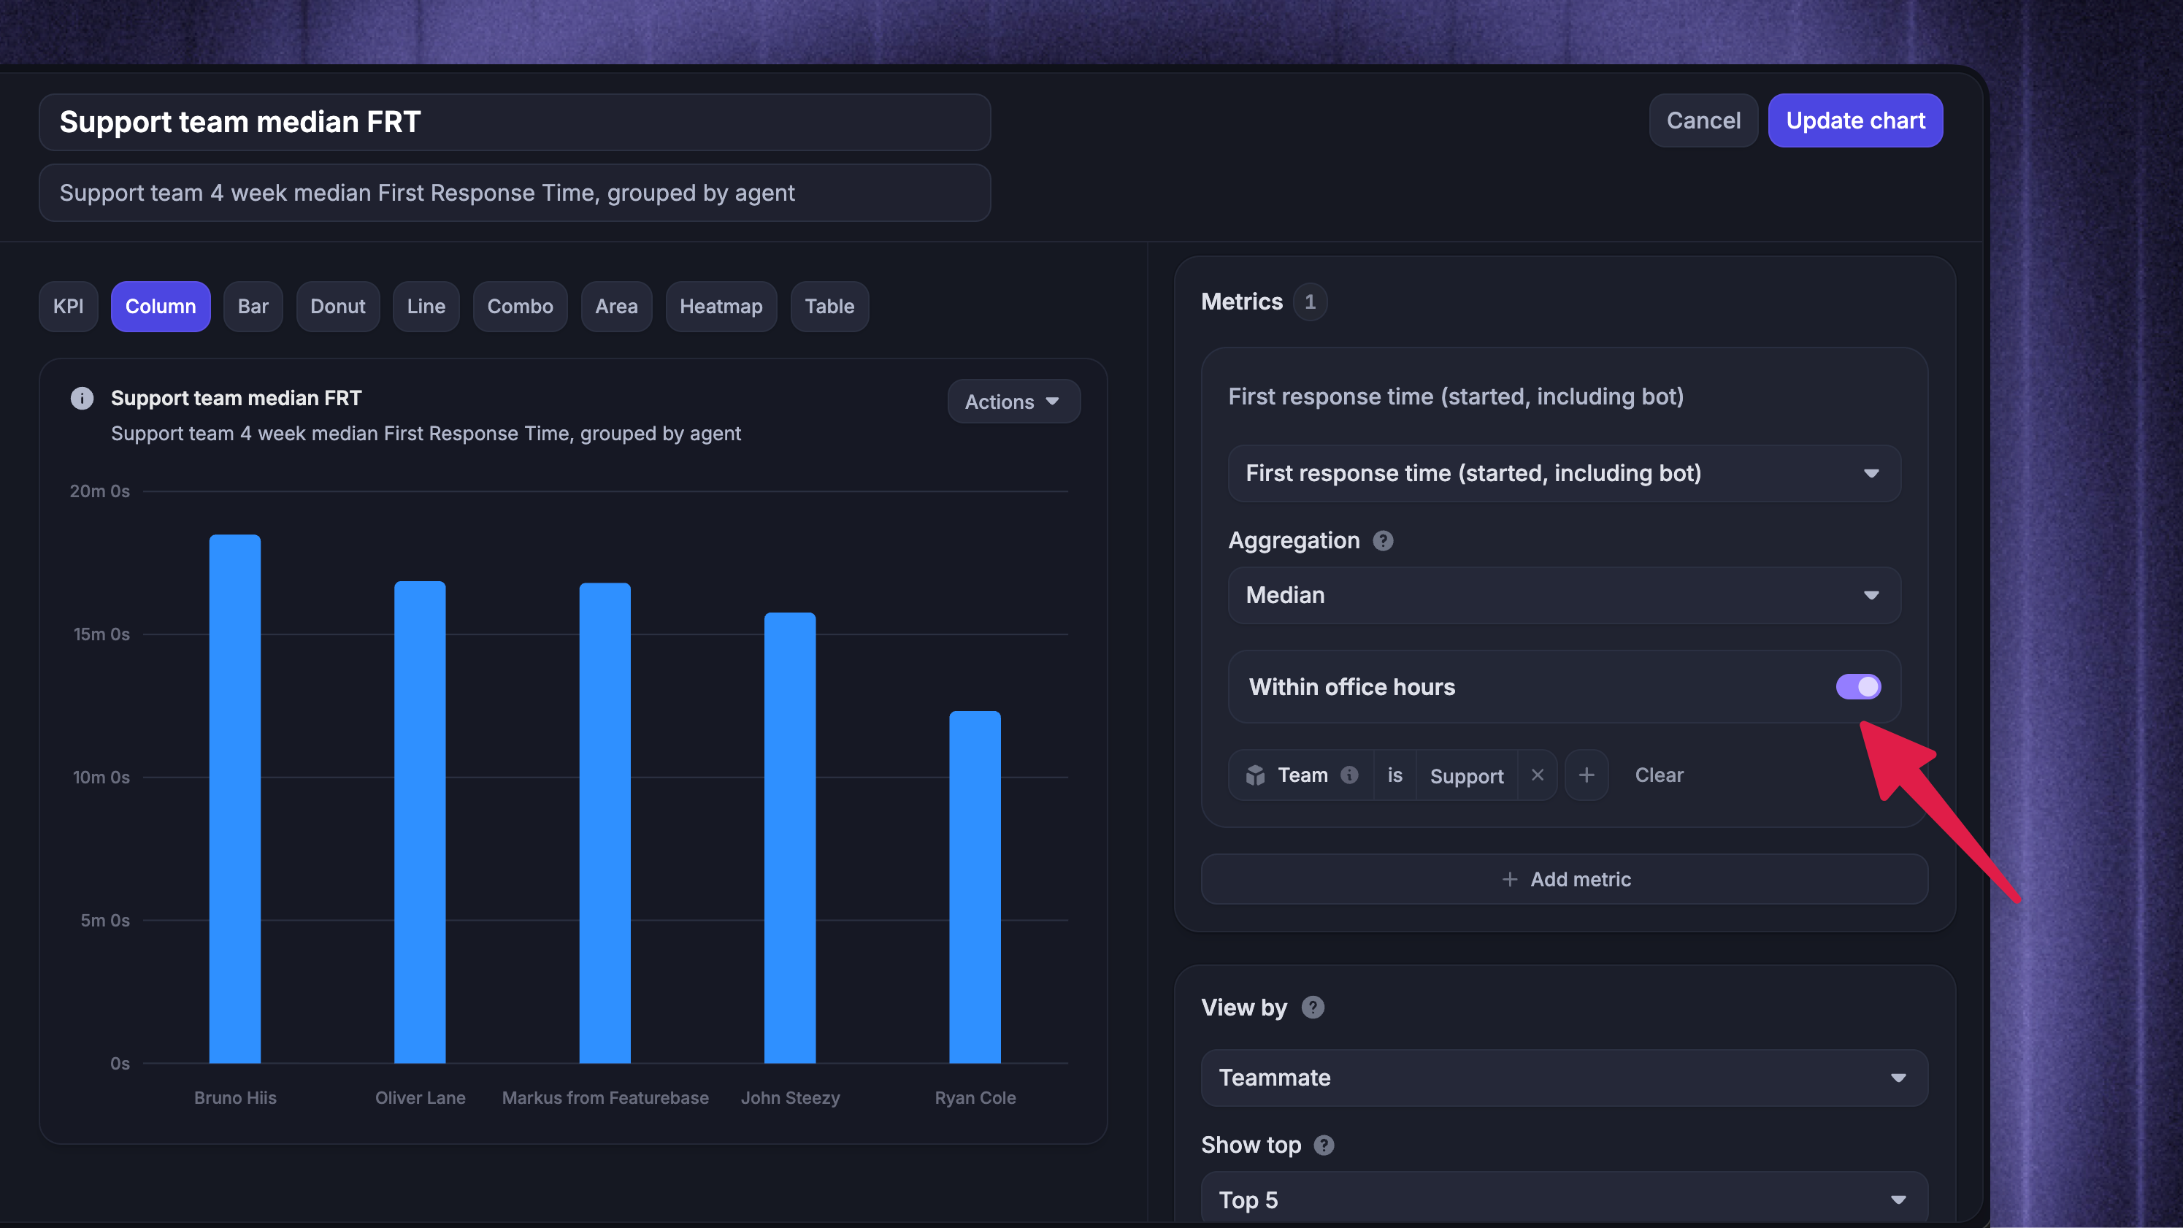Click the metric card title above the selector
Screen dimensions: 2183x1228
tap(1456, 396)
